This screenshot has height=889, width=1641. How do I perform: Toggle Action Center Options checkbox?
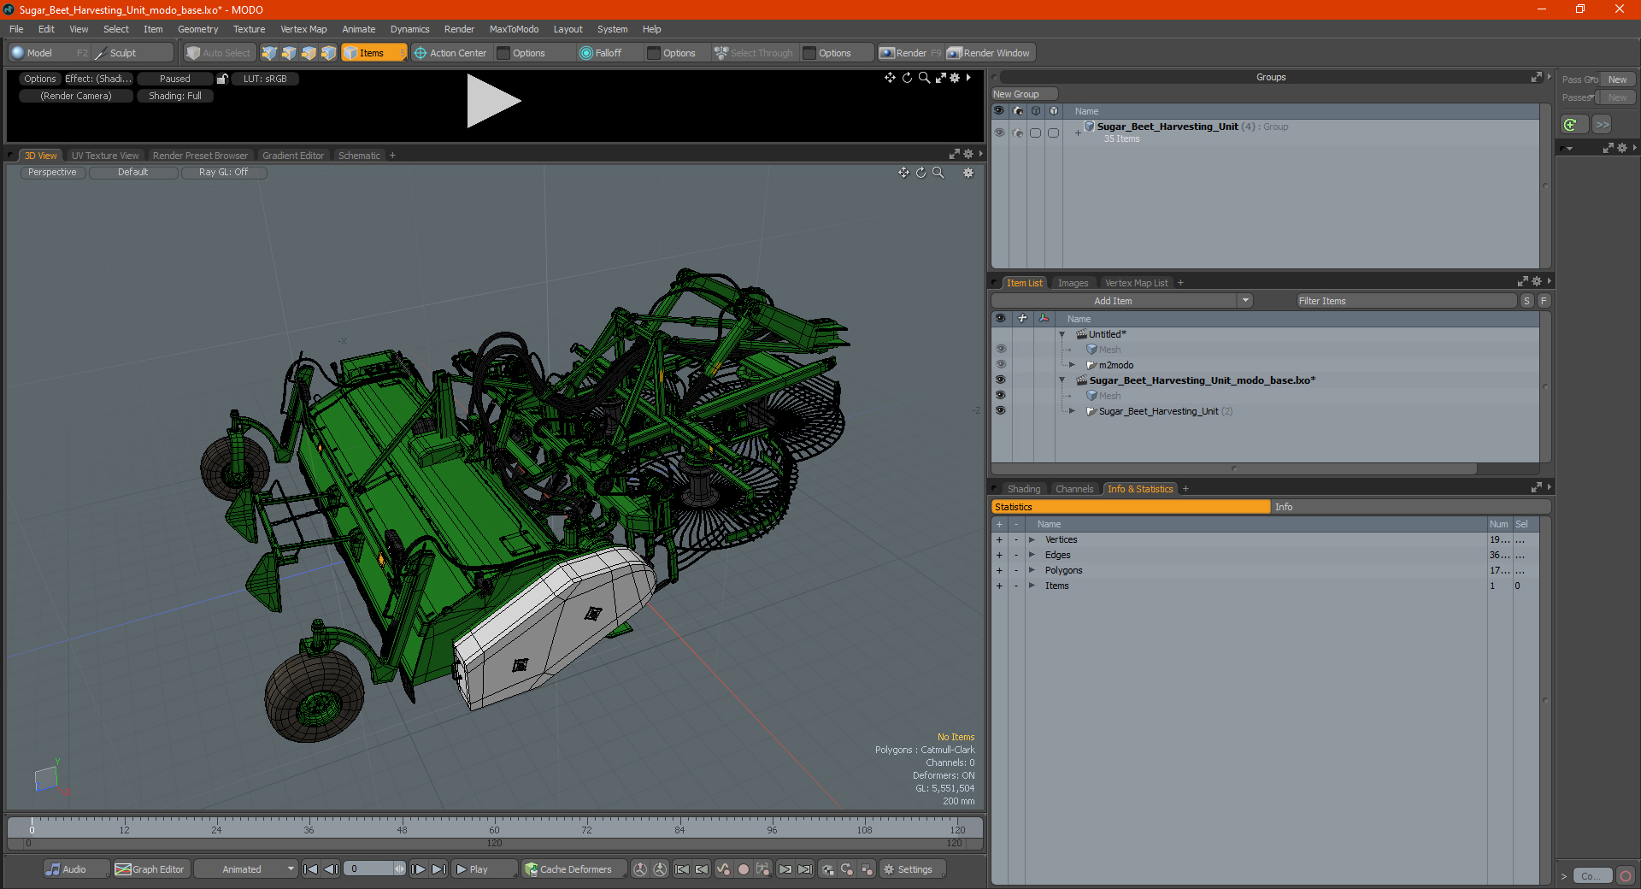tap(504, 53)
